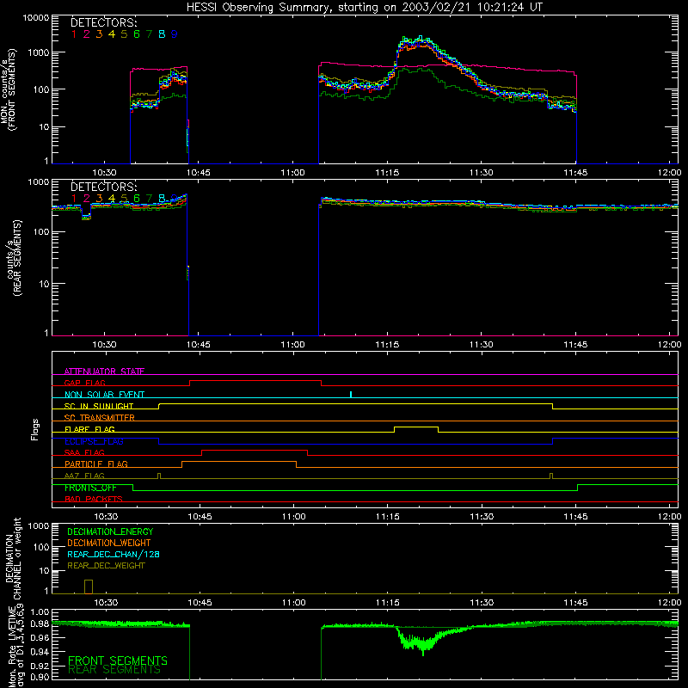Viewport: 688px width, 688px height.
Task: Click the REAR_DEC_WEIGHT bump before 10:30
Action: pos(89,587)
